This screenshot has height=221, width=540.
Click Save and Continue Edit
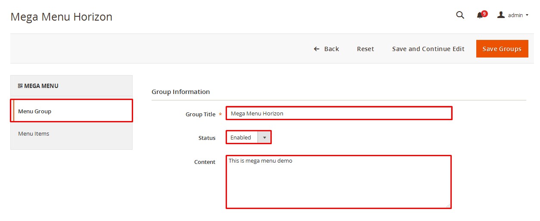(x=428, y=49)
